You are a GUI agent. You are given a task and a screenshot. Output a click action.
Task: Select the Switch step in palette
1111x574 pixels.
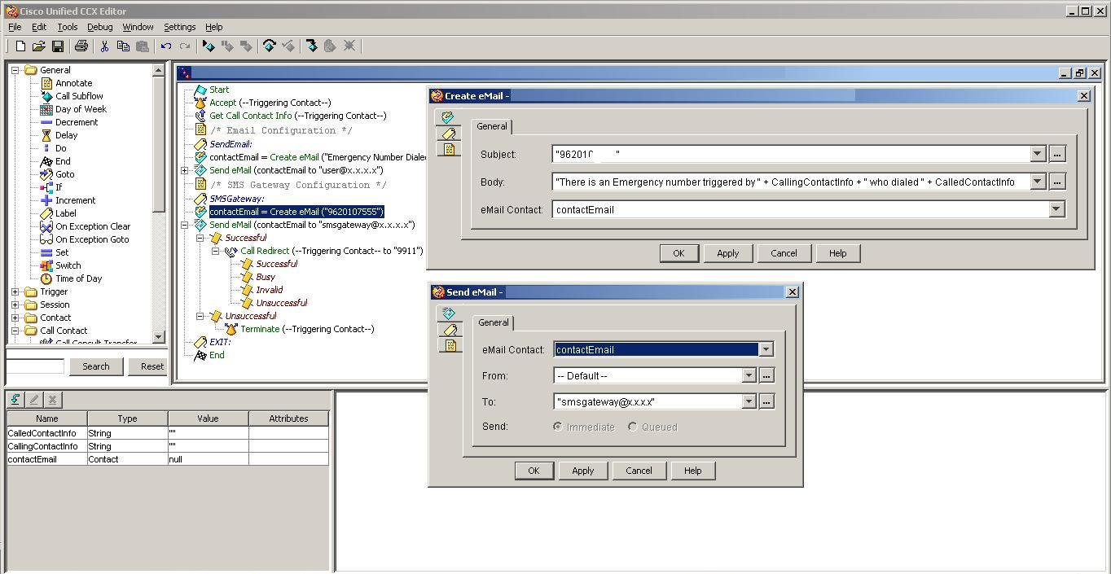[x=68, y=265]
